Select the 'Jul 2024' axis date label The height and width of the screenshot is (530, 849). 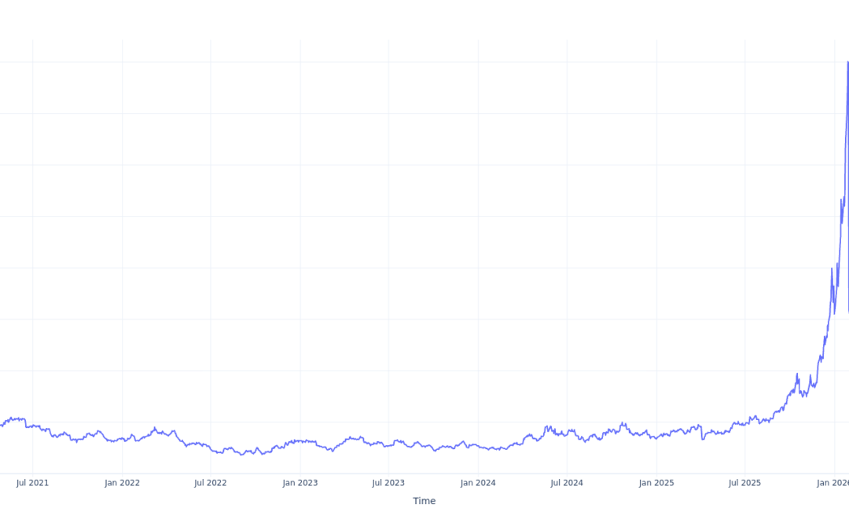point(567,483)
